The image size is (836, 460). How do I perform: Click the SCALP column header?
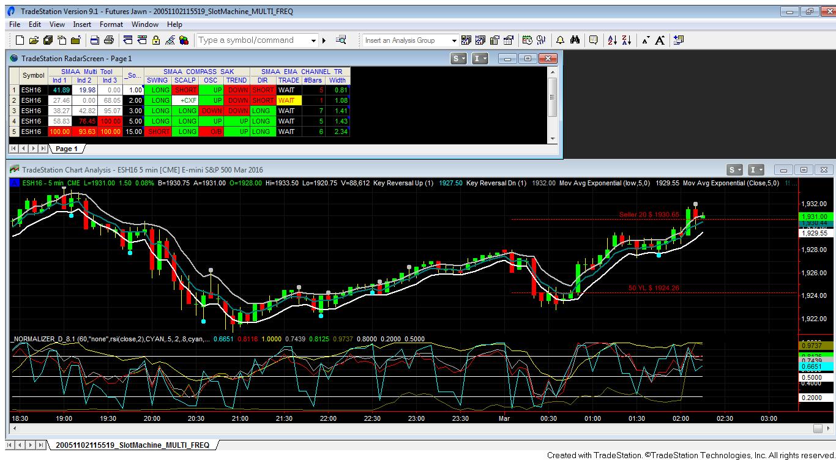pyautogui.click(x=185, y=80)
